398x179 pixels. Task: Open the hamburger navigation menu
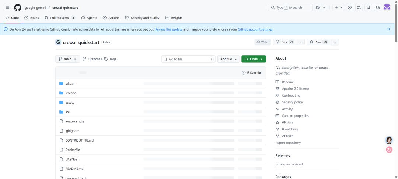coord(8,8)
